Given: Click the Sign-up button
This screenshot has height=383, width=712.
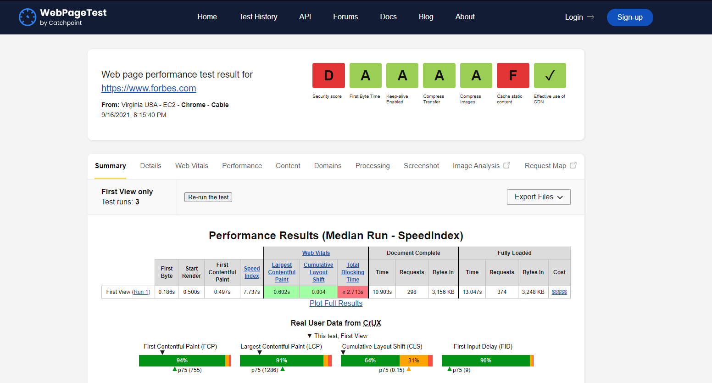Looking at the screenshot, I should pos(630,17).
